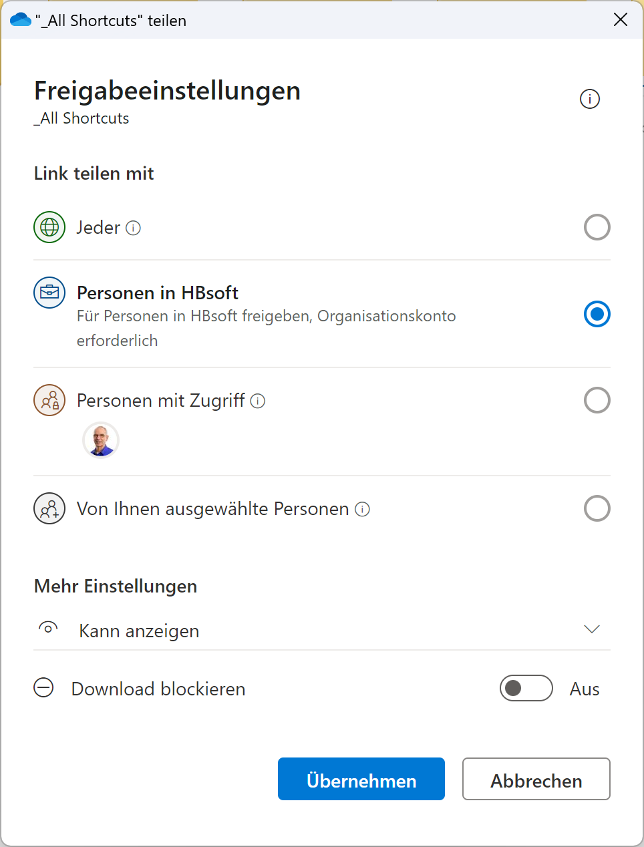
Task: Click the eye icon beside Kann anzeigen
Action: (x=48, y=629)
